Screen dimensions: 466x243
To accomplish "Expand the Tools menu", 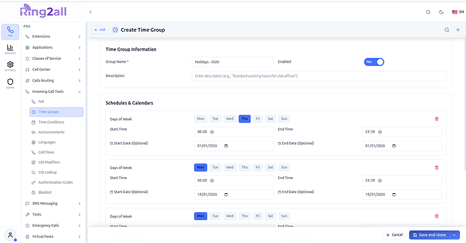I will 53,215.
